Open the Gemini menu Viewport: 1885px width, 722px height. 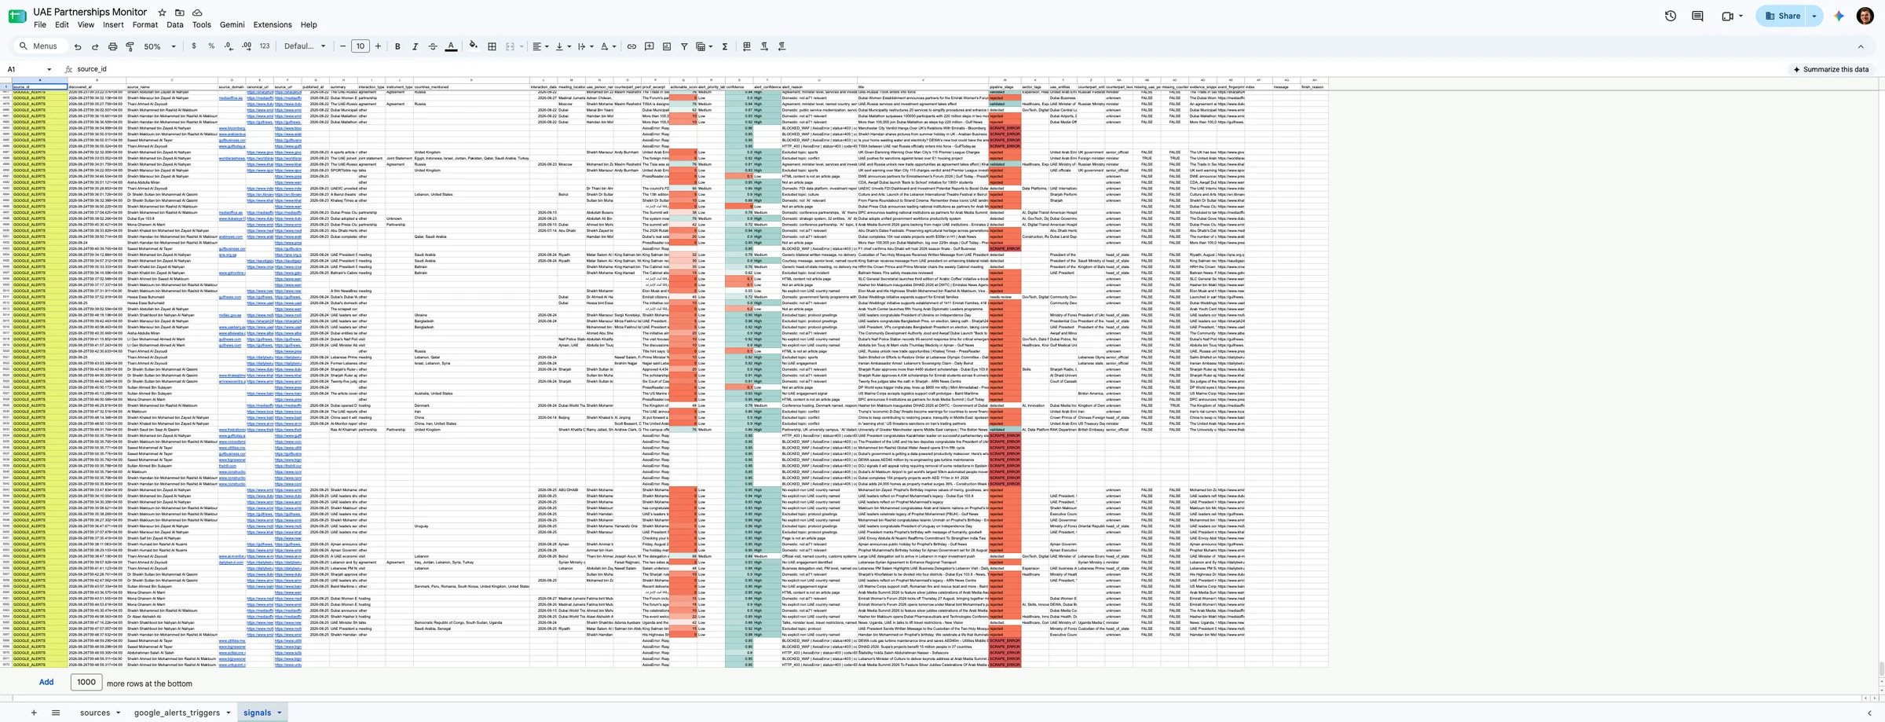(232, 25)
